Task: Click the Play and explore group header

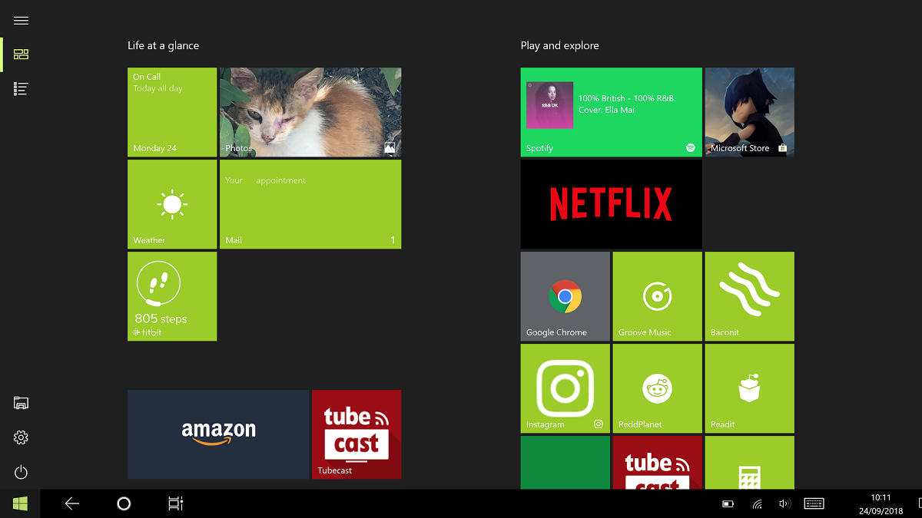Action: [559, 45]
